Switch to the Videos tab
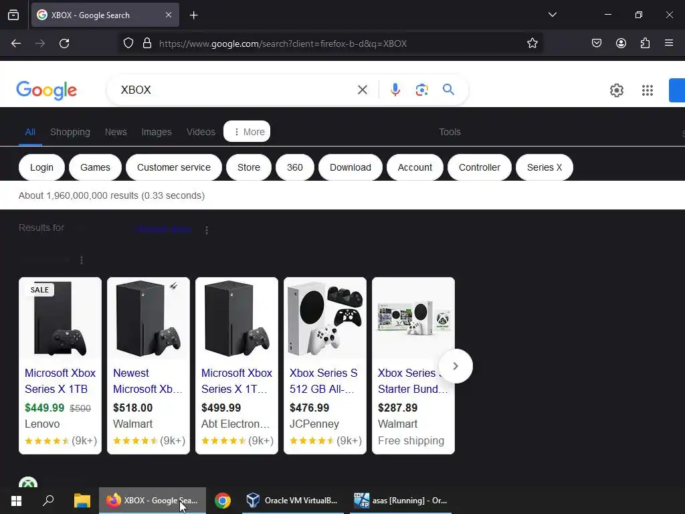Screen dimensions: 685x514 [201, 132]
